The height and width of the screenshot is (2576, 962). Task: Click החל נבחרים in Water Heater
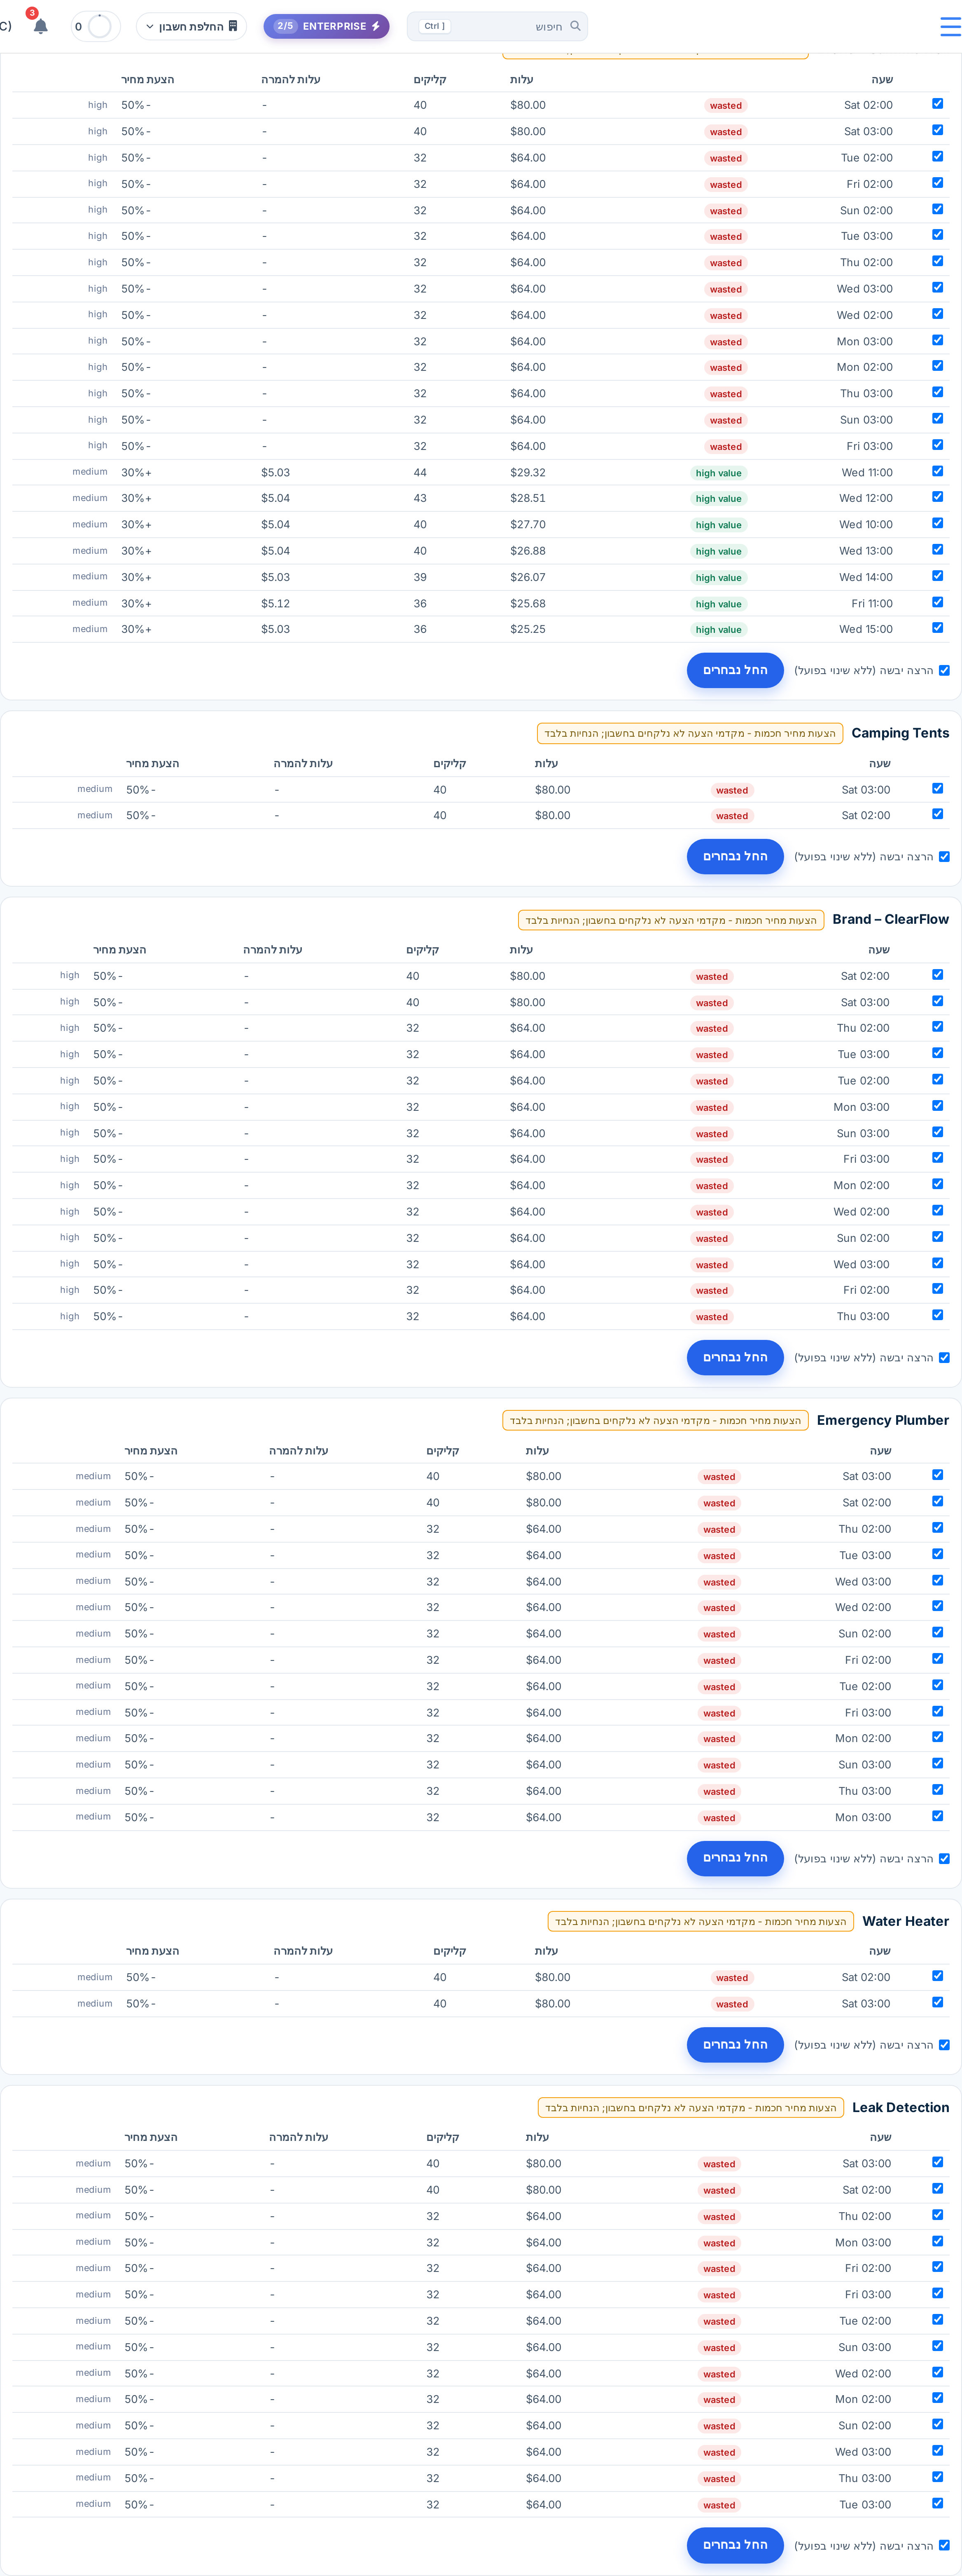tap(735, 2045)
